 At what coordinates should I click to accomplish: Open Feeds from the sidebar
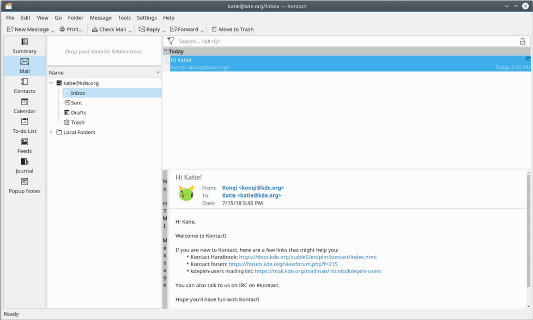[25, 146]
